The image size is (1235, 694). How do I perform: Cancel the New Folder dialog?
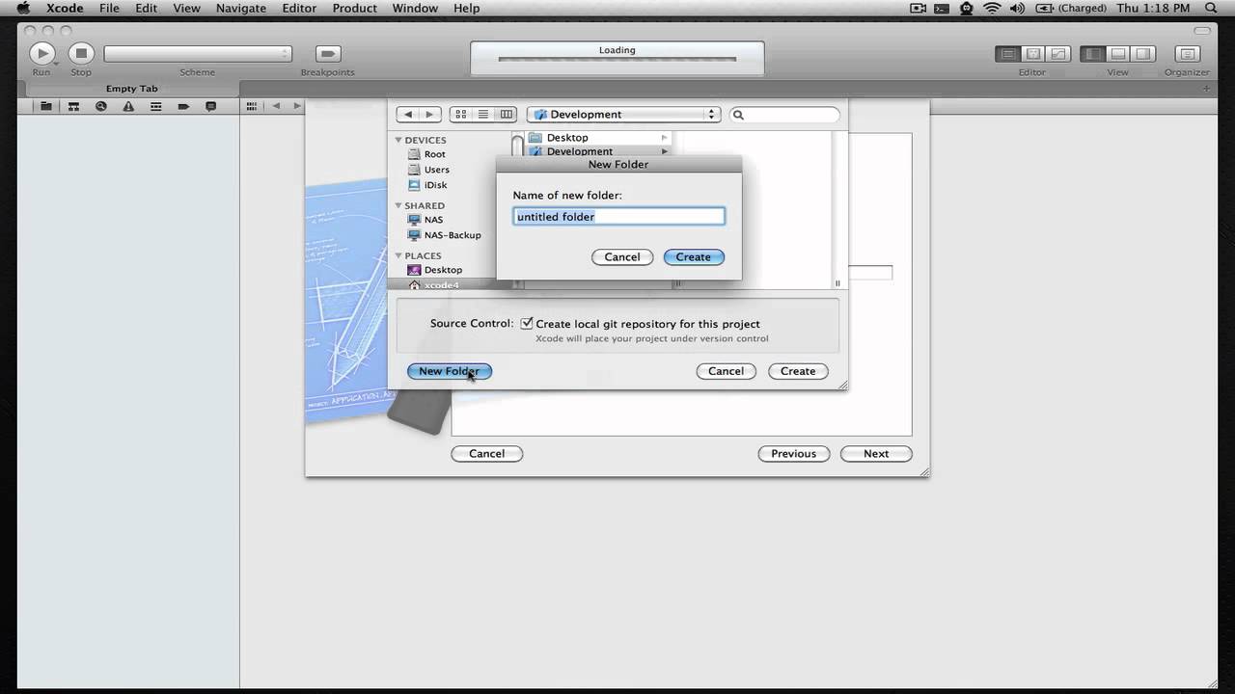click(622, 257)
